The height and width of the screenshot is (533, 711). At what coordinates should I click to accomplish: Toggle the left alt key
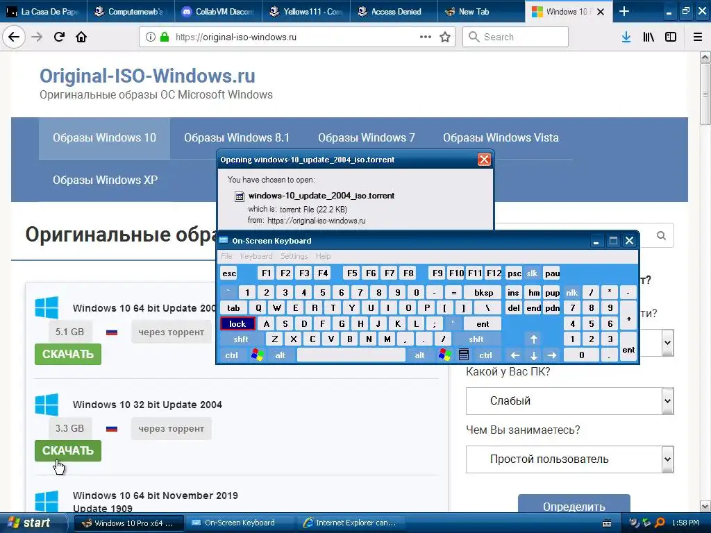(x=281, y=355)
